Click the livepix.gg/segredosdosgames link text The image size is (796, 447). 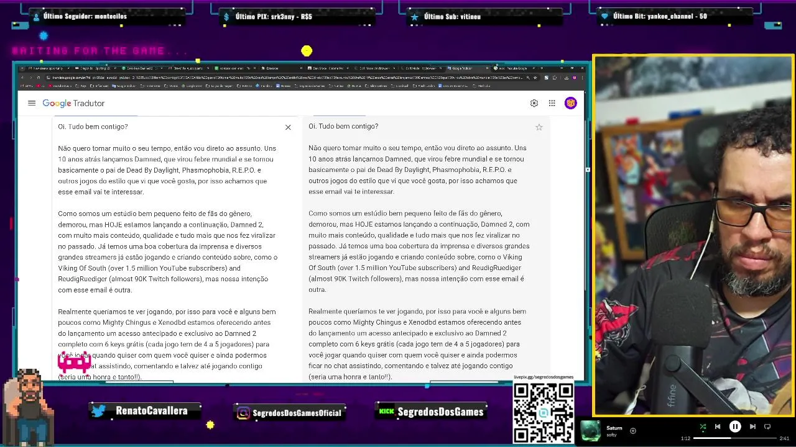pos(544,377)
